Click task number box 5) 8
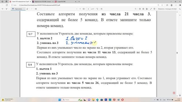This screenshot has width=182, height=102. click(x=30, y=65)
